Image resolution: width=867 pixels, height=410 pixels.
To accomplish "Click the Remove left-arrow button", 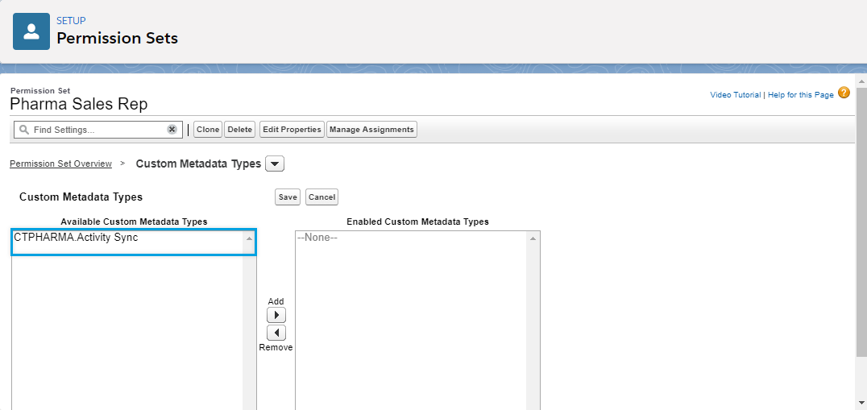I will [276, 333].
